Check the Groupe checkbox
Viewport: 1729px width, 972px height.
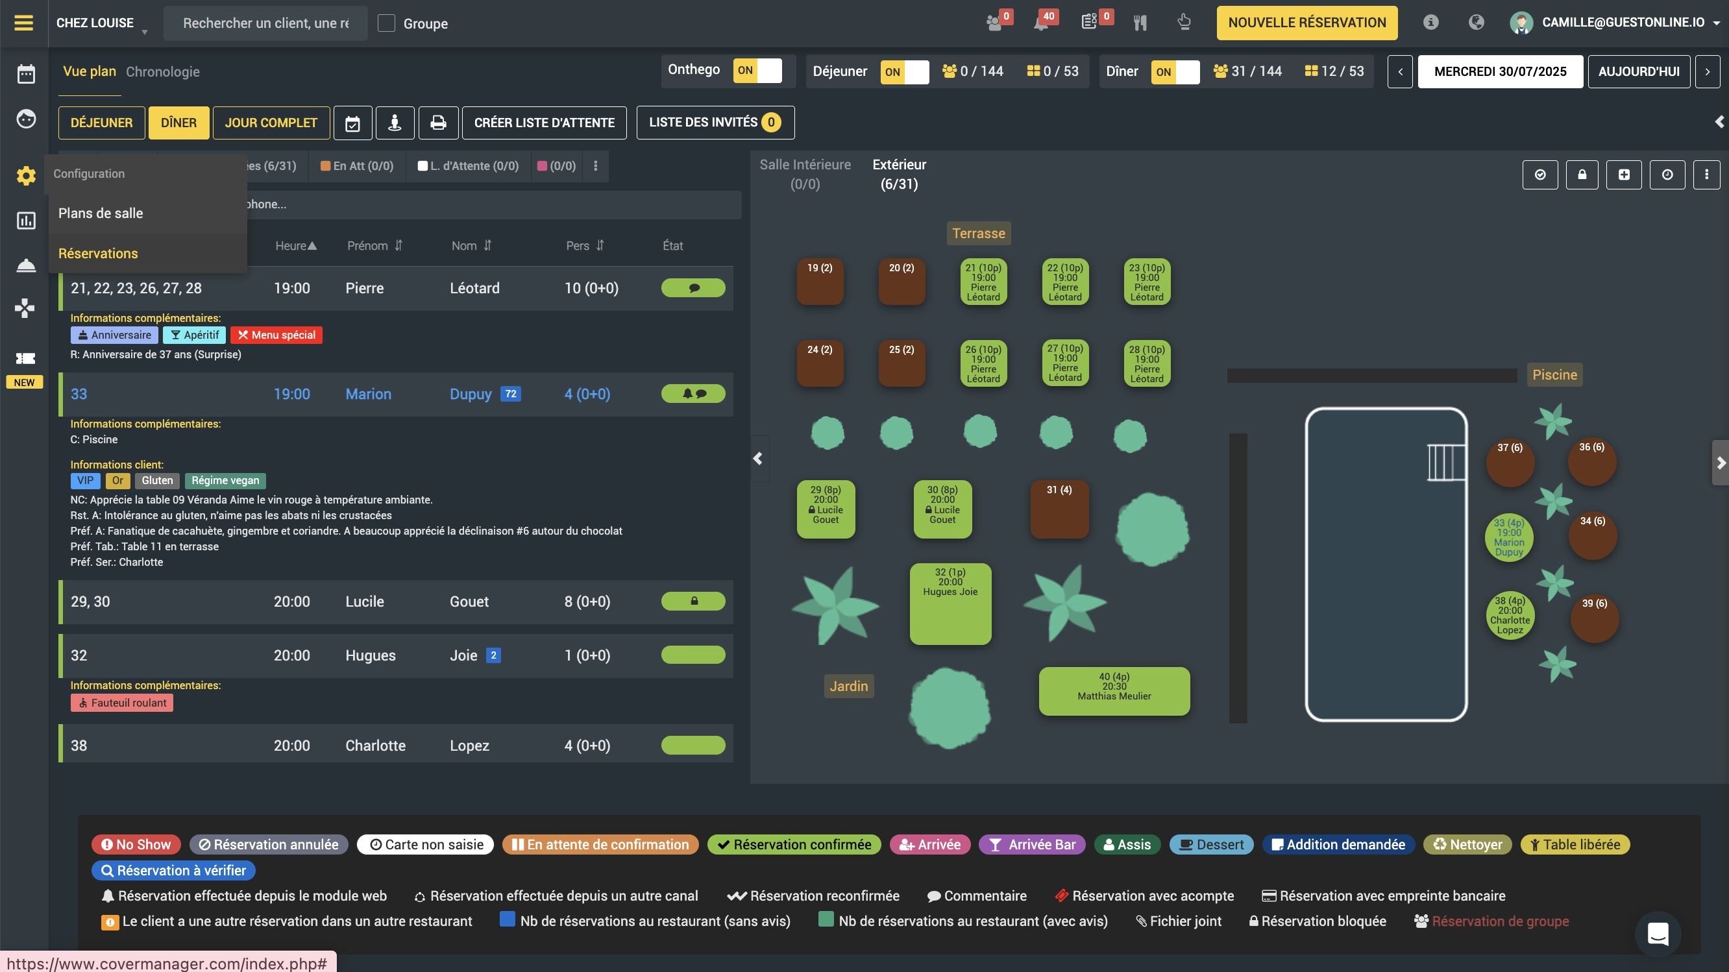click(387, 23)
